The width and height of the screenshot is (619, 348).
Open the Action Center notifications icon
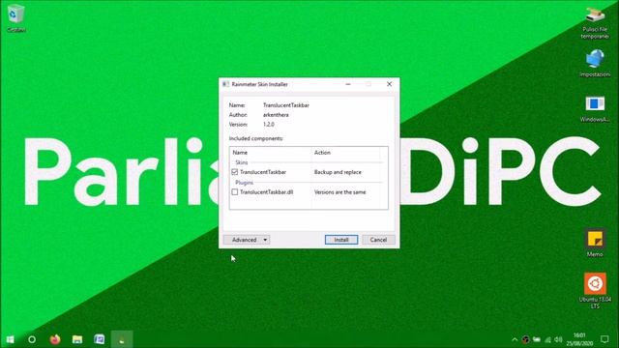604,339
